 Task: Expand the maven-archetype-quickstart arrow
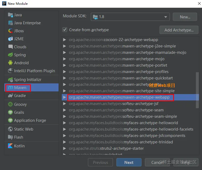[x=65, y=78]
